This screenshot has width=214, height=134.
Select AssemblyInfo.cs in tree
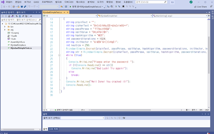18,42
